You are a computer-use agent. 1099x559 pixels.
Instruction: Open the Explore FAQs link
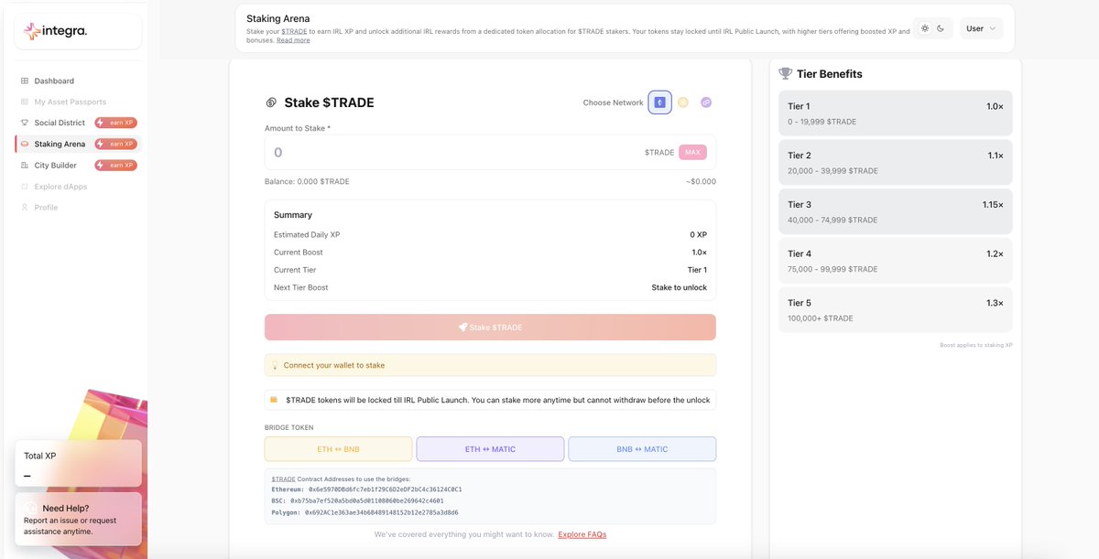tap(582, 534)
